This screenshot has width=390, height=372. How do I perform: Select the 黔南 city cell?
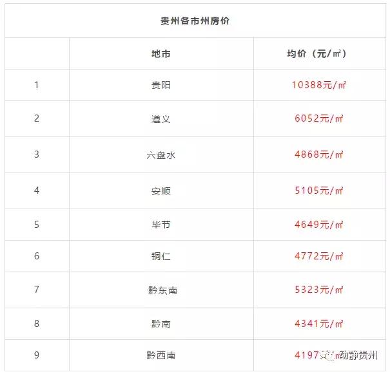coord(161,324)
